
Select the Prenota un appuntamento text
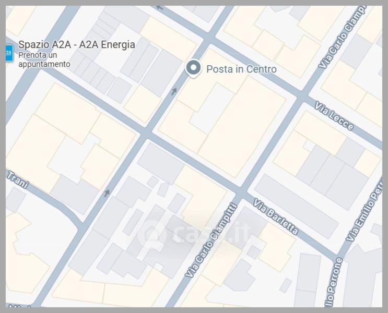tap(44, 59)
